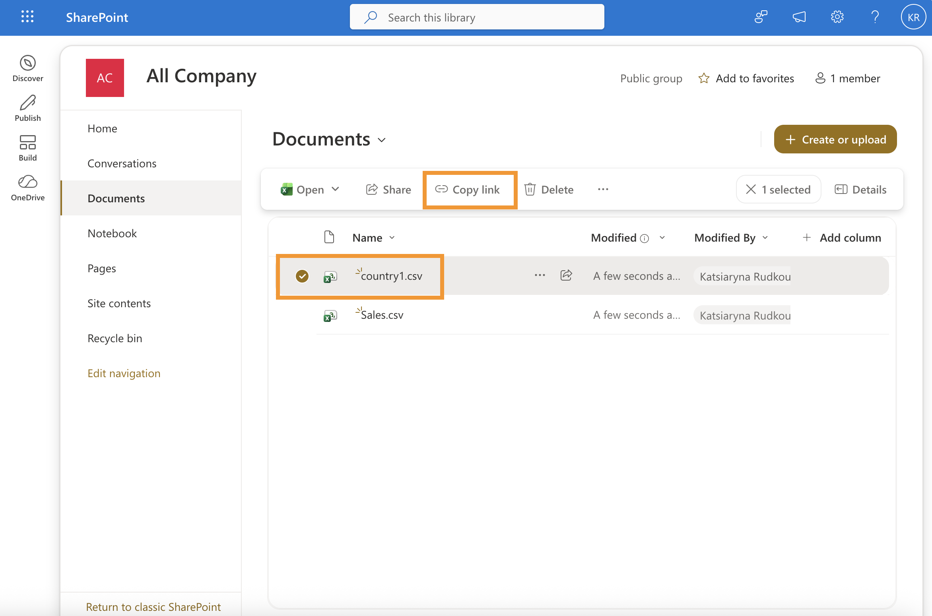Open Site contents in site navigation
Viewport: 932px width, 616px height.
(119, 303)
